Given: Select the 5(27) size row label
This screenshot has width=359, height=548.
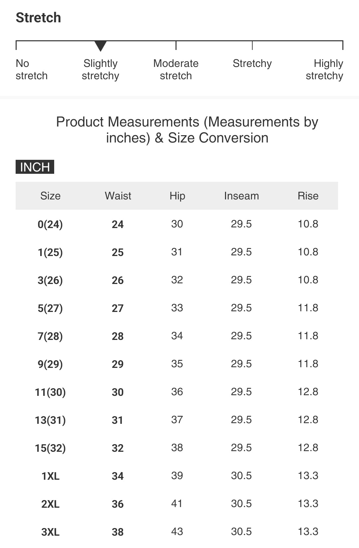Looking at the screenshot, I should coord(50,308).
